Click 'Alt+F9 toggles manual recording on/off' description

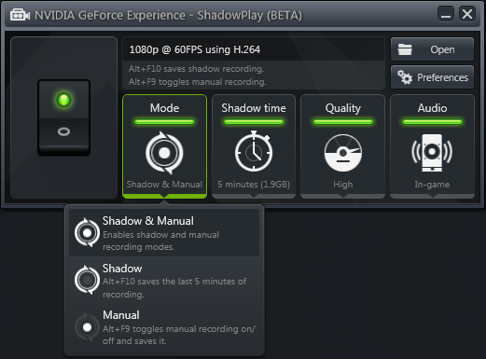179,335
